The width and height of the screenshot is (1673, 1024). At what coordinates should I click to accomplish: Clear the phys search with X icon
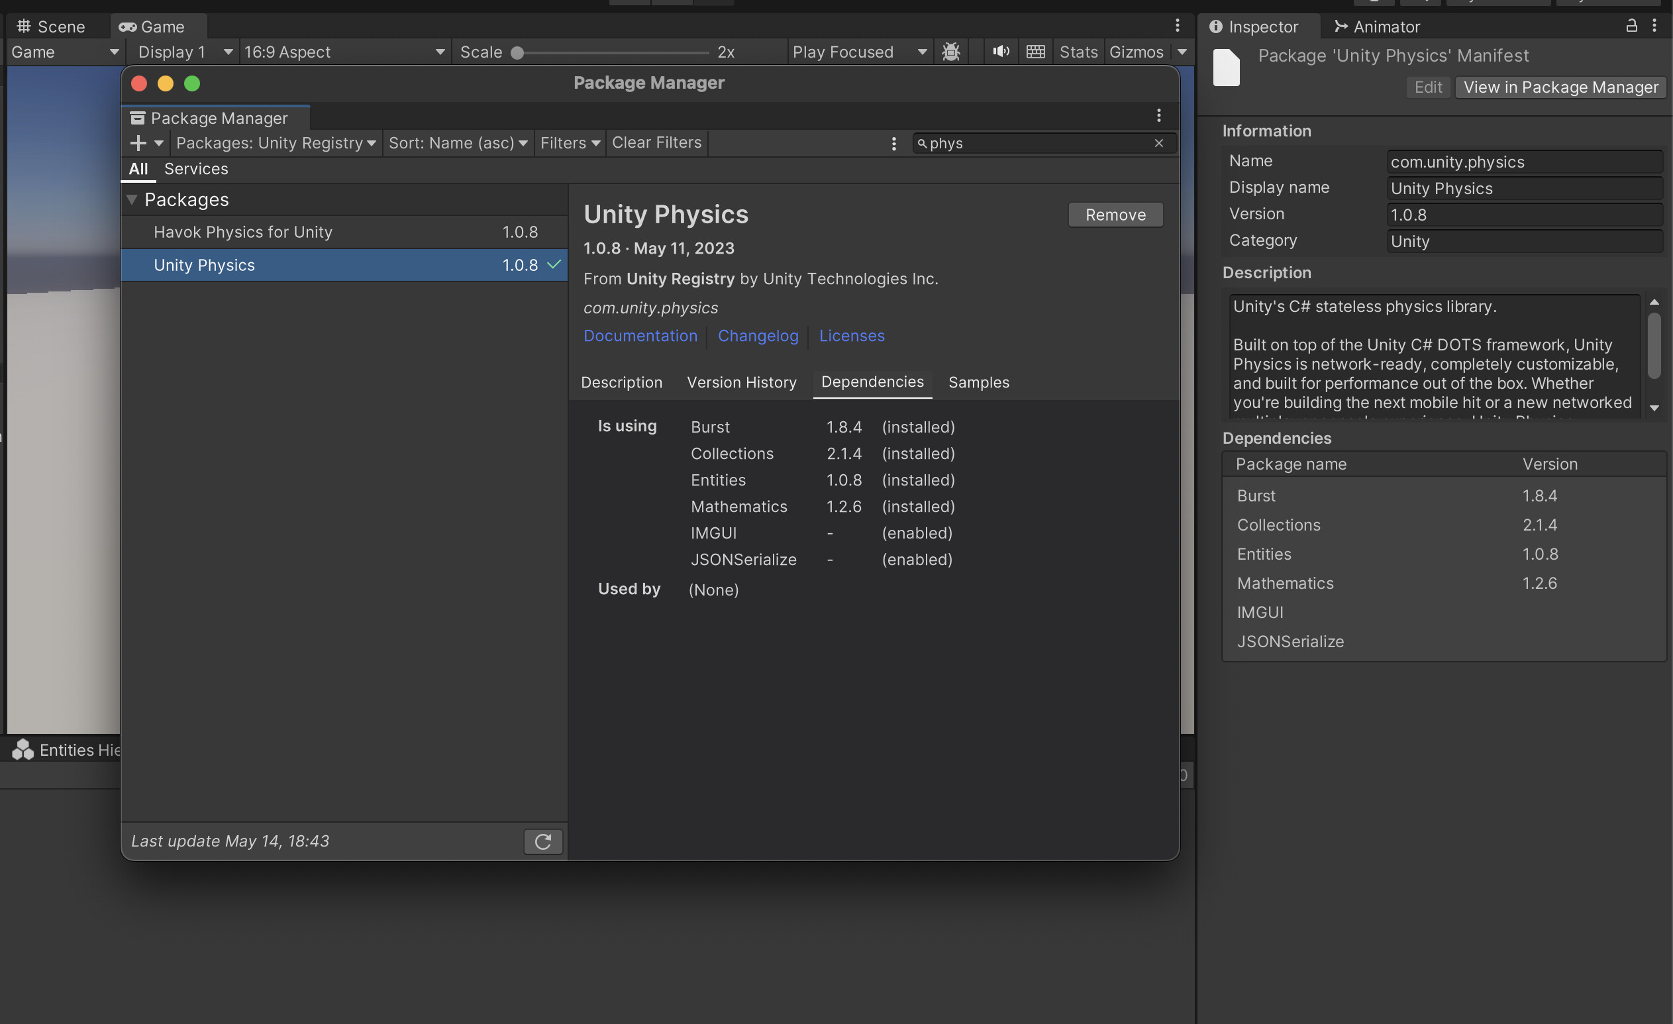click(1159, 143)
